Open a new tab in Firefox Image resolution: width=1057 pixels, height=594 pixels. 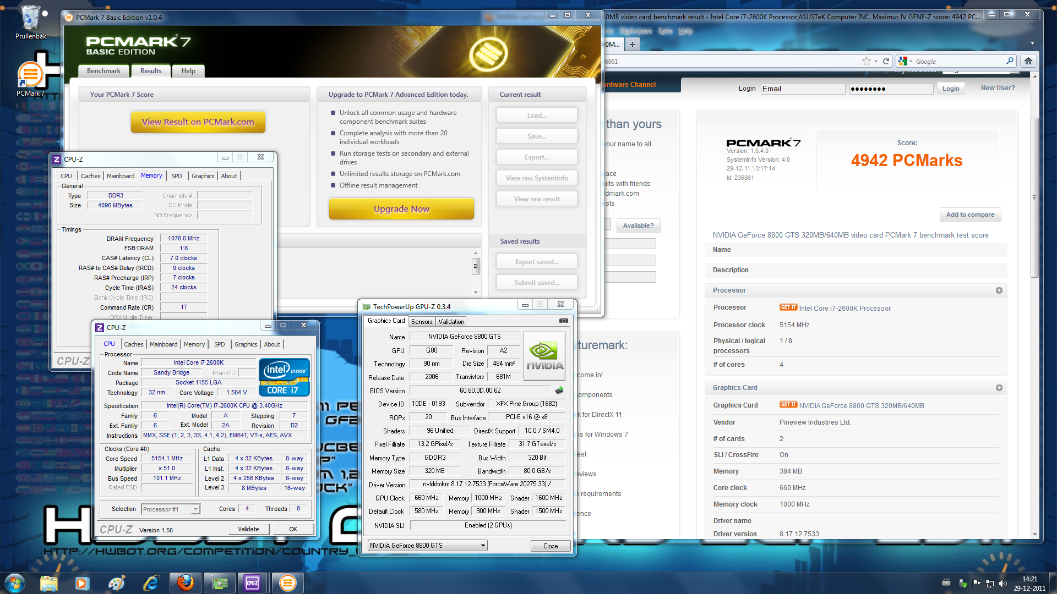point(632,45)
